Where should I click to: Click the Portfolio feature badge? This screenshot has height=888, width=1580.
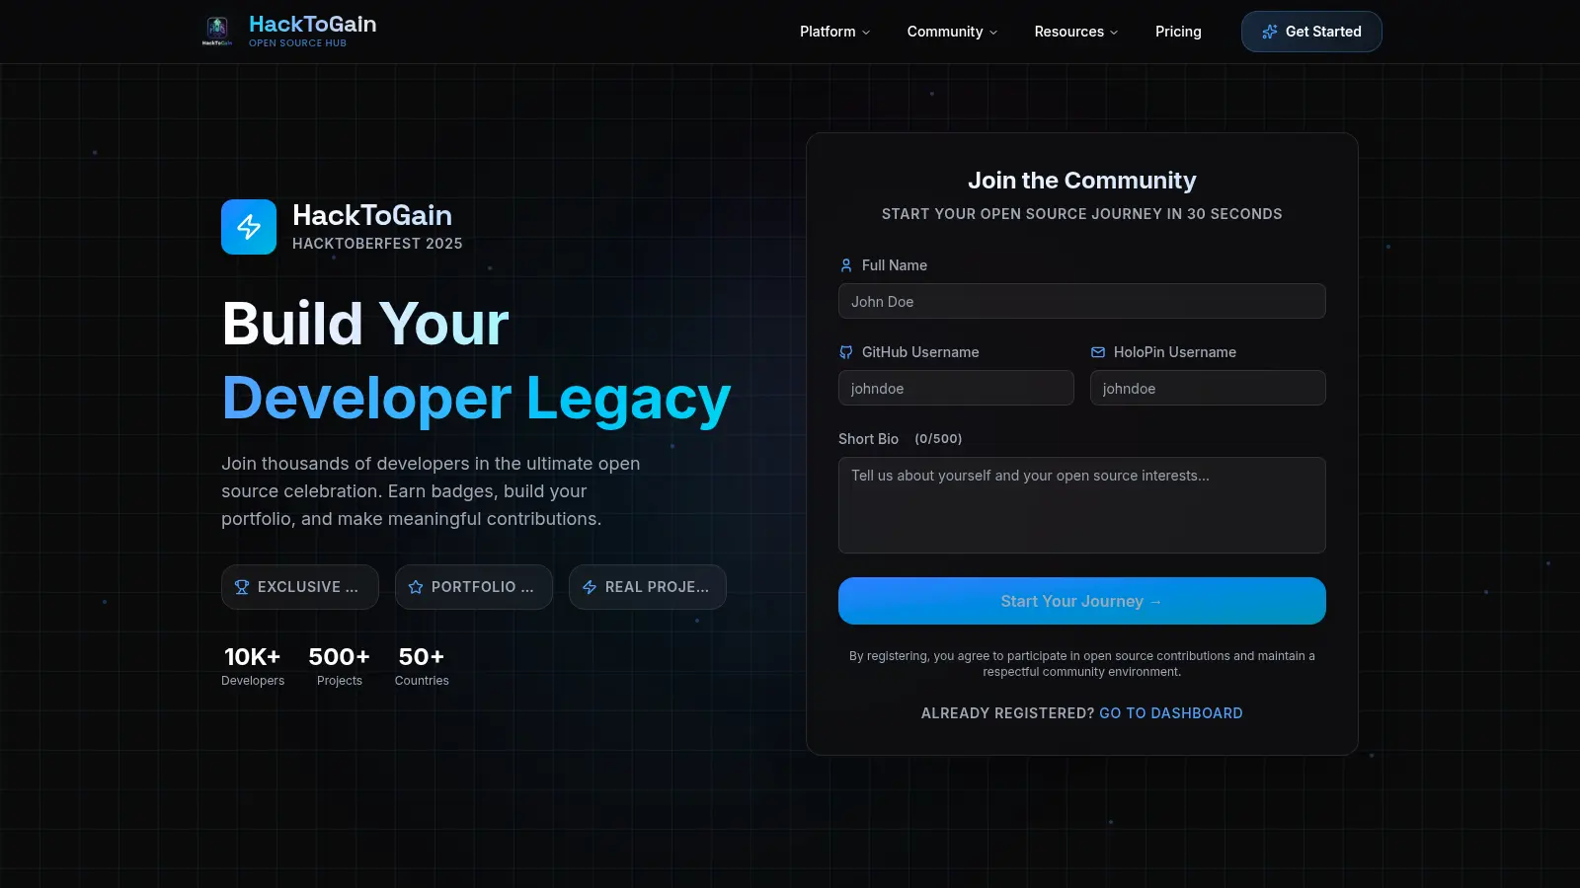pos(474,587)
